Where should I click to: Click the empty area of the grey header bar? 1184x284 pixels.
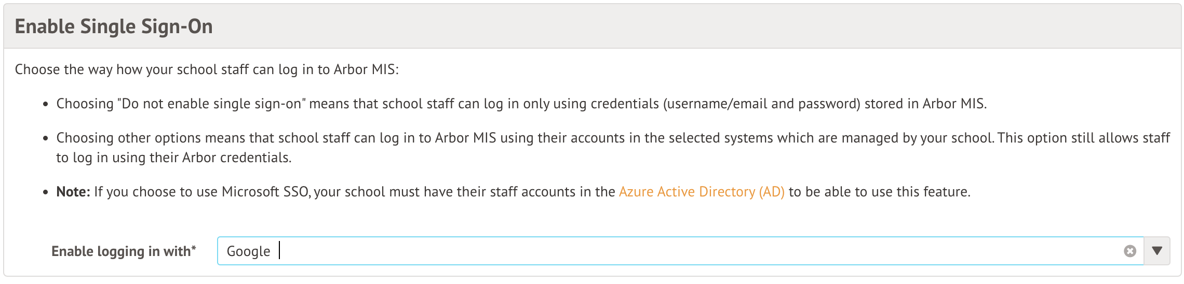tap(675, 26)
